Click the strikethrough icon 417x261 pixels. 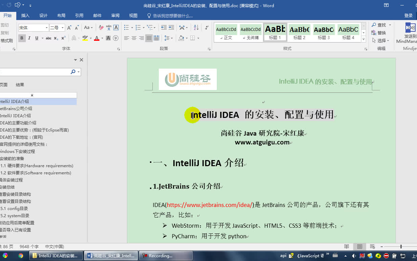(48, 37)
